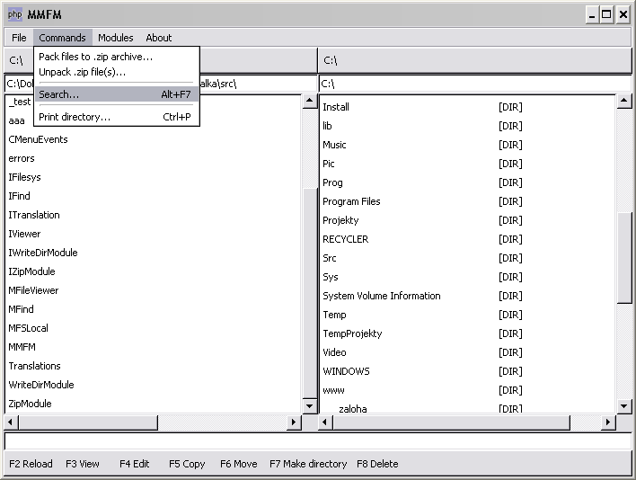Select System Volume Information directory
Viewport: 636px width, 480px height.
(382, 296)
